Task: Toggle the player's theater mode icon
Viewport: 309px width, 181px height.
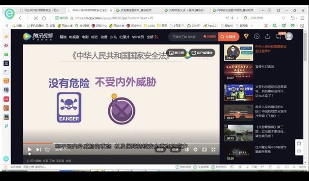Action: click(205, 150)
